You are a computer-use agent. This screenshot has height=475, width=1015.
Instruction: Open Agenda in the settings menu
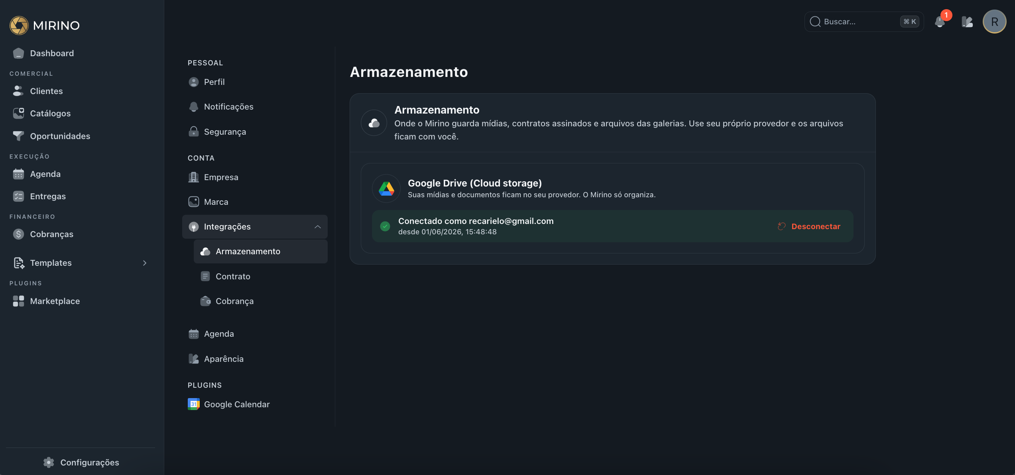tap(255, 334)
